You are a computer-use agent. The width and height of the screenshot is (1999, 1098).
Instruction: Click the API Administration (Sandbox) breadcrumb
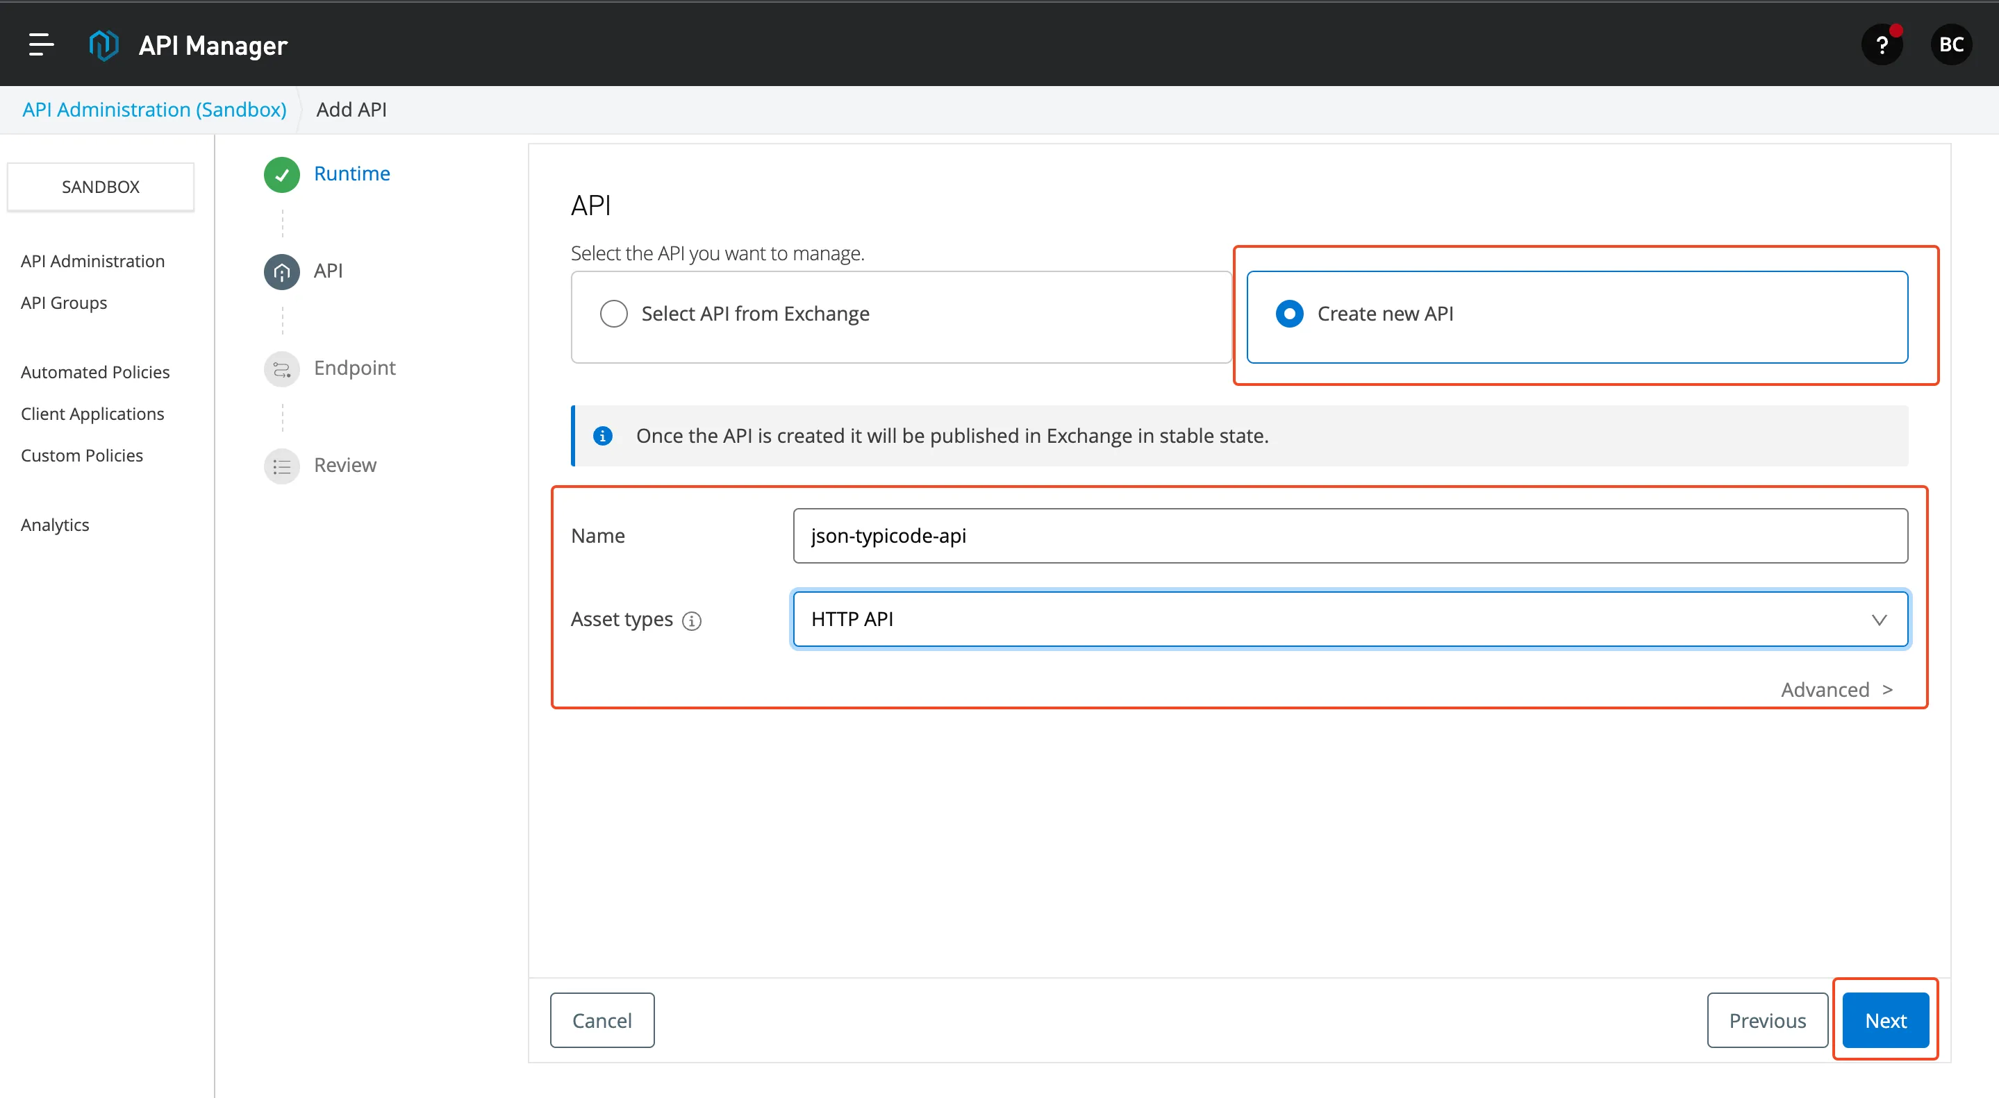[x=154, y=110]
